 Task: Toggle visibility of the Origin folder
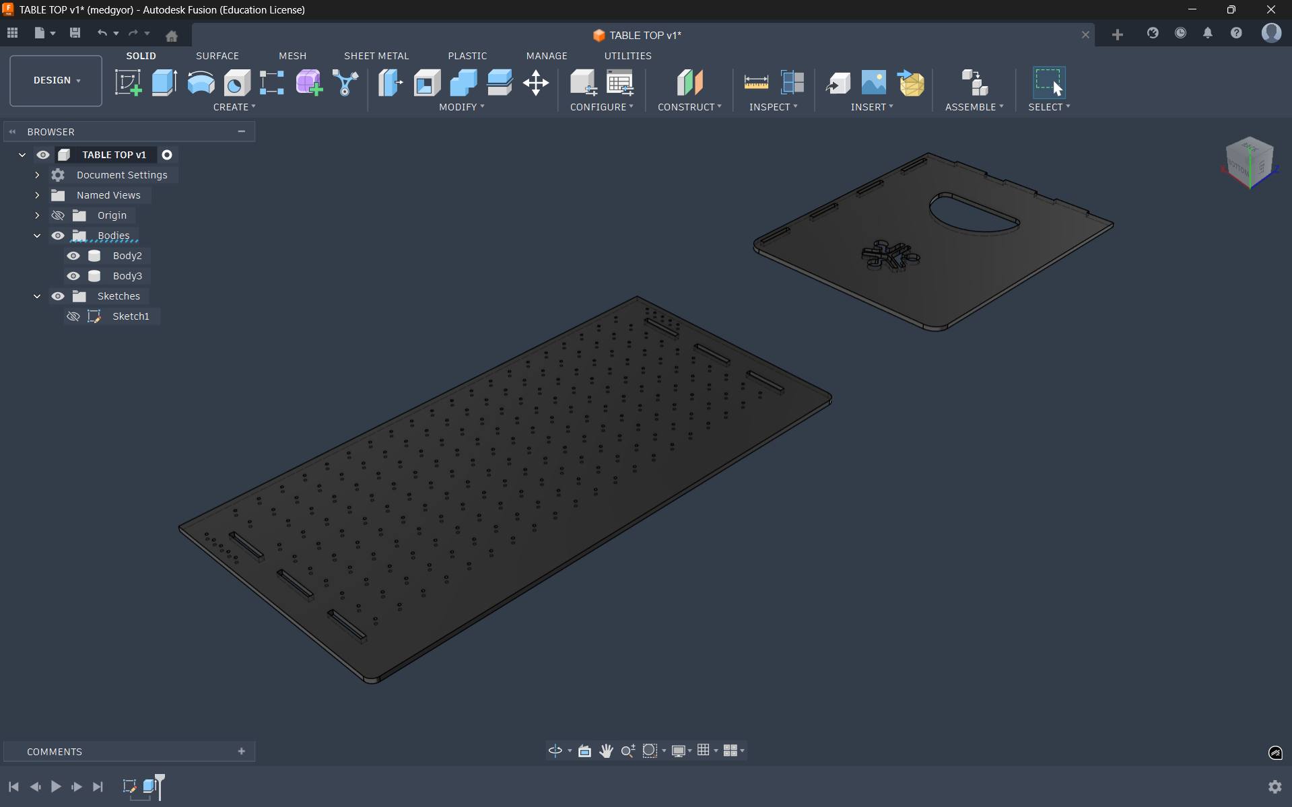pyautogui.click(x=58, y=215)
